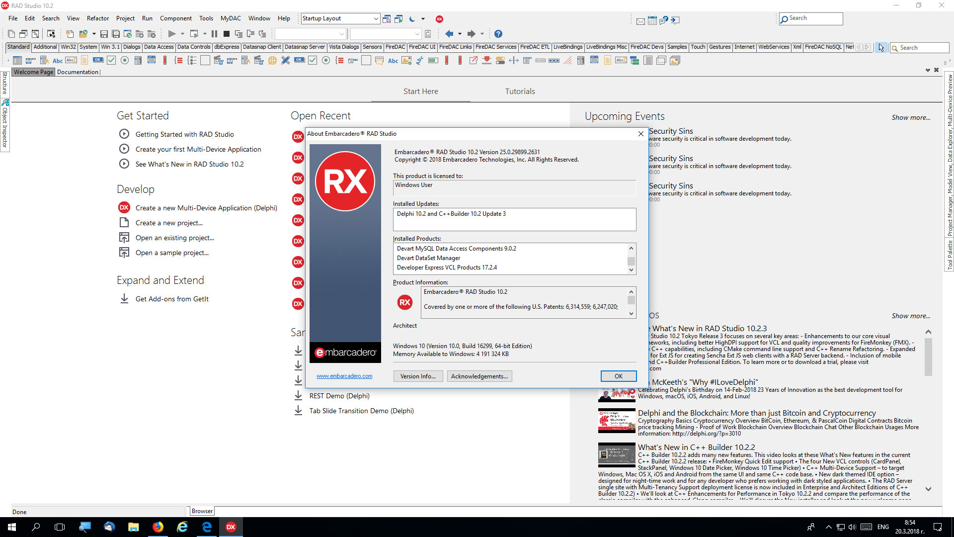Open the Firefox taskbar icon
Screen dimensions: 954x537
tap(158, 527)
